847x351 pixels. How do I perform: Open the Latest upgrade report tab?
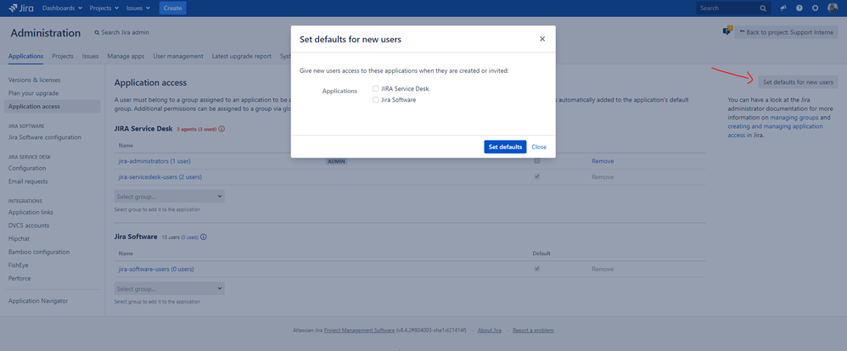pos(242,56)
